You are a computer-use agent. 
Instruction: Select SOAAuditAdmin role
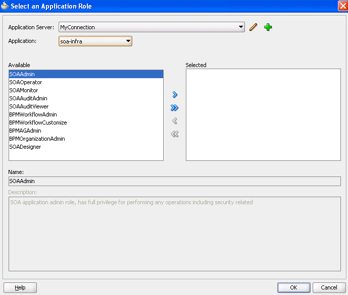pos(86,98)
